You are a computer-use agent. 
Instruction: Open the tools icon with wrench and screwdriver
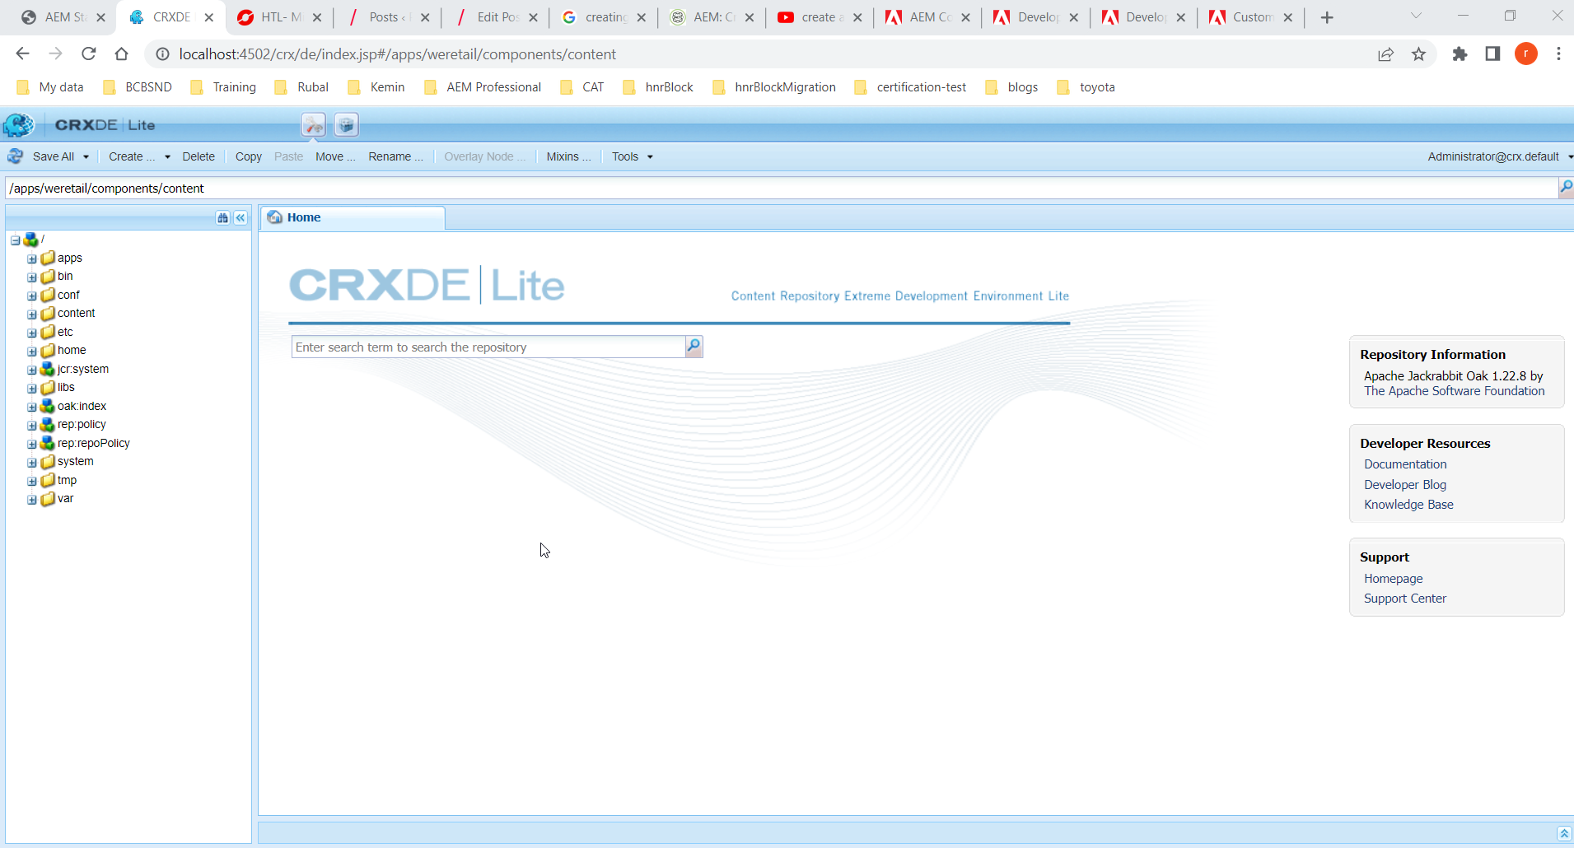point(313,125)
